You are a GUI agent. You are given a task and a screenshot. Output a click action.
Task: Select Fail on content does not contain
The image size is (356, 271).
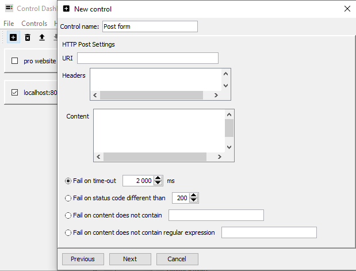pyautogui.click(x=68, y=215)
